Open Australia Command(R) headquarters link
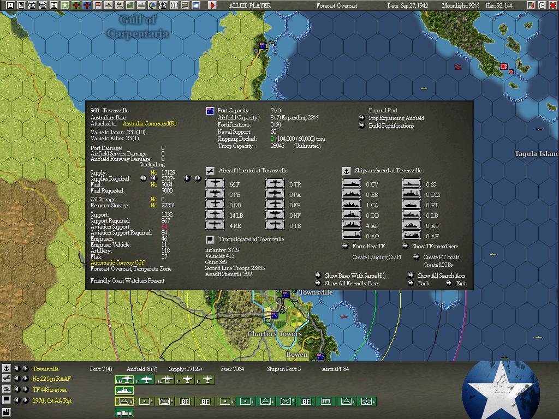Viewport: 559px width, 419px height. tap(150, 124)
